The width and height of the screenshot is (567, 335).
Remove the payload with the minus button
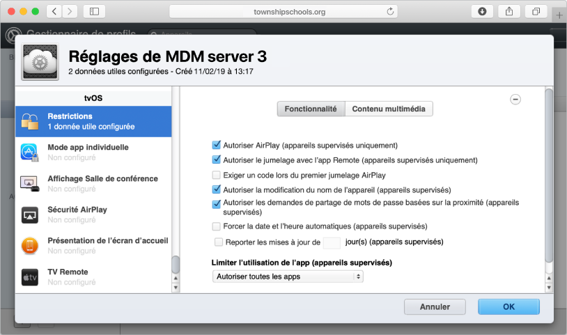coord(515,100)
